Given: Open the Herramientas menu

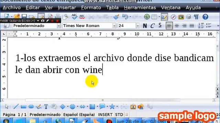Looking at the screenshot, I should [140, 8].
